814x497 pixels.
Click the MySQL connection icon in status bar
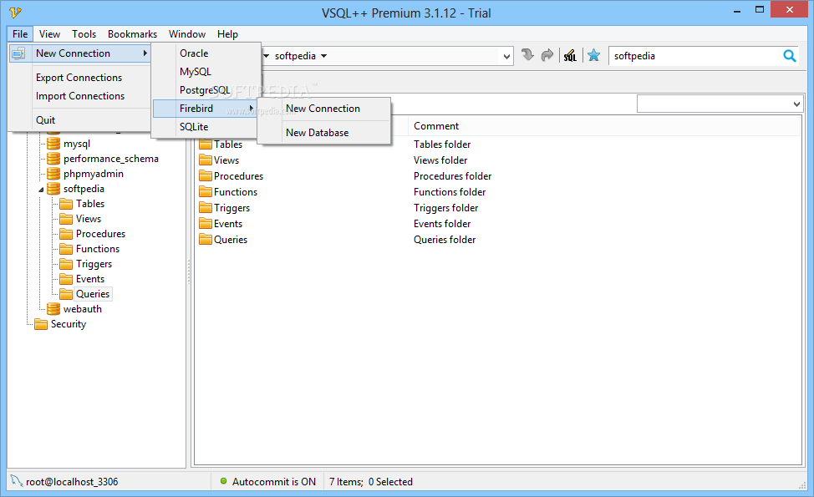pos(17,481)
